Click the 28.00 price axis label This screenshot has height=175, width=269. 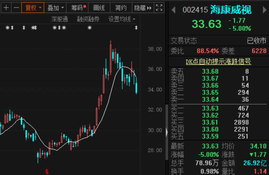[x=155, y=150]
